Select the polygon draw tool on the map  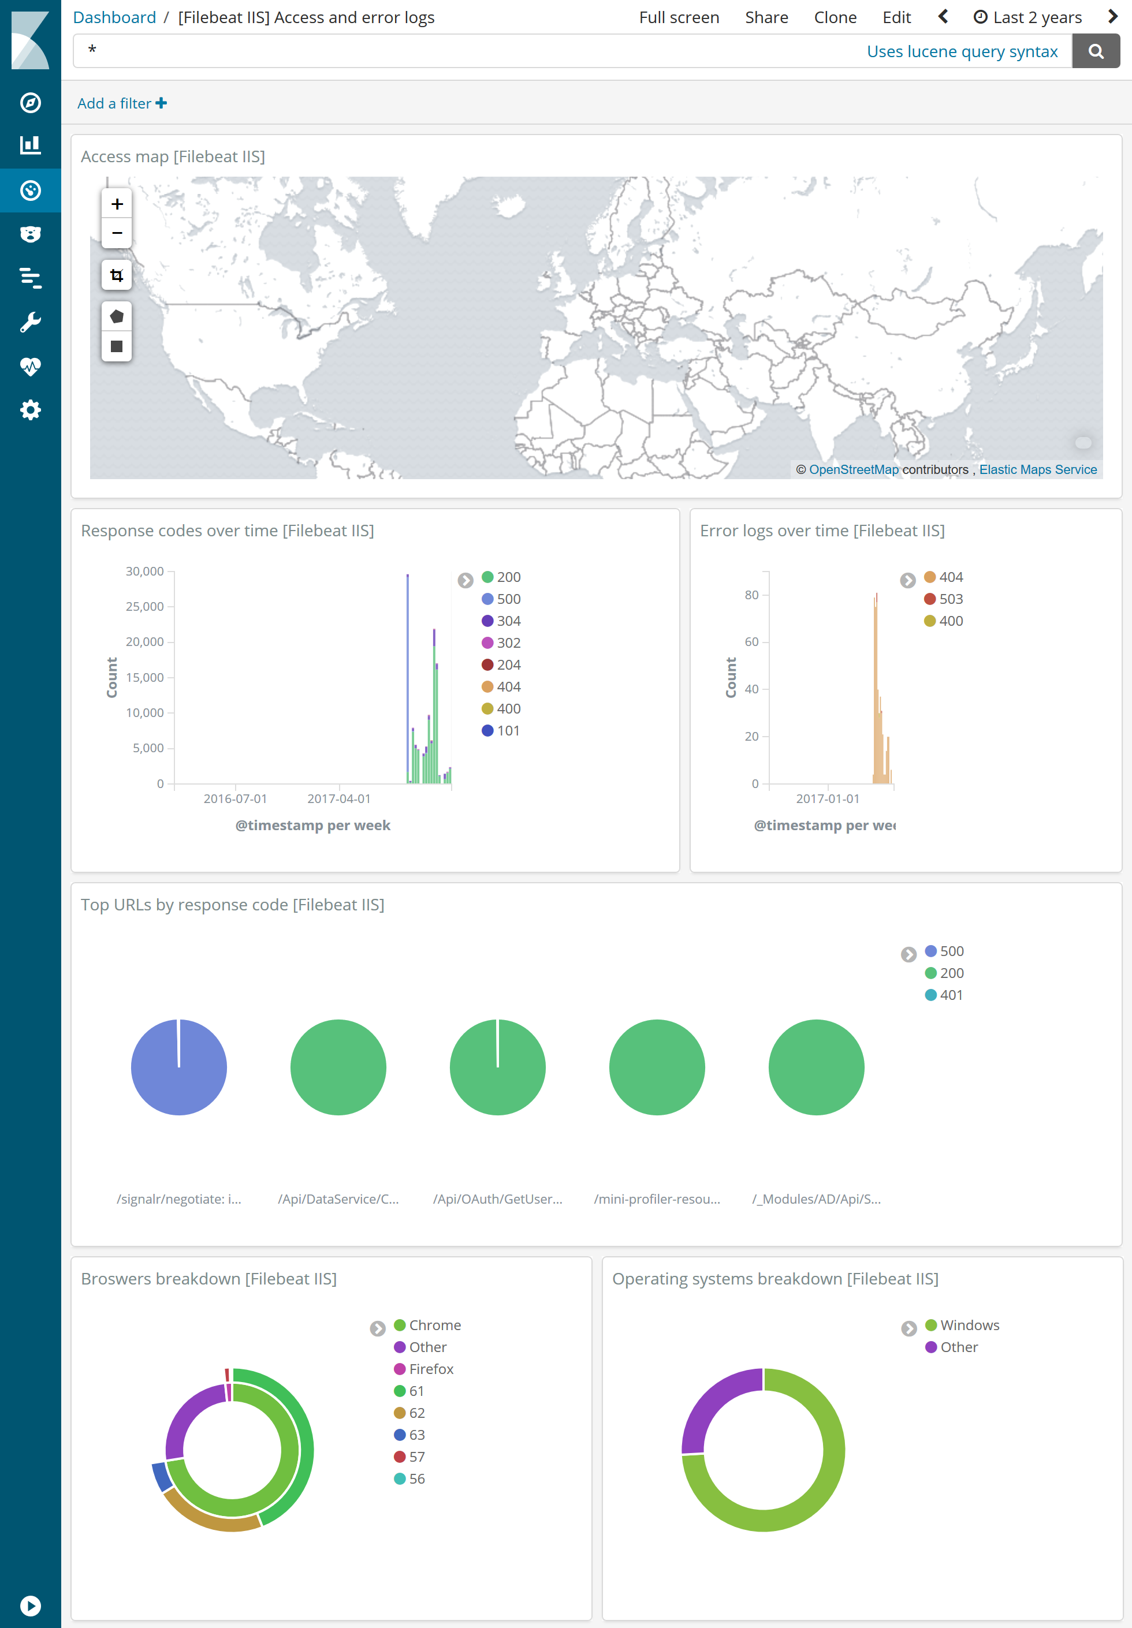click(x=117, y=316)
